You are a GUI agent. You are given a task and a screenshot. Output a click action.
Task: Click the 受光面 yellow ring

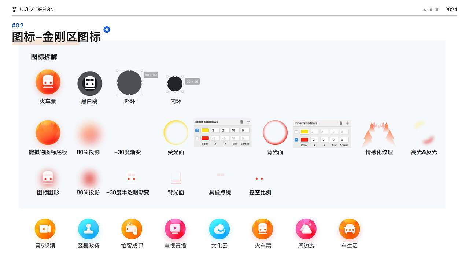point(176,133)
